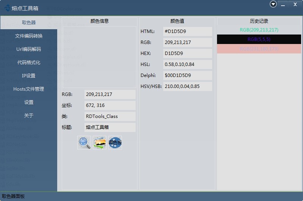The height and width of the screenshot is (201, 303).
Task: Click the pick-from-image photo icon
Action: pos(100,143)
